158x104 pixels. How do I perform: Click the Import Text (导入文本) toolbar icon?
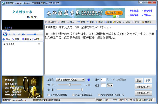click(x=46, y=22)
